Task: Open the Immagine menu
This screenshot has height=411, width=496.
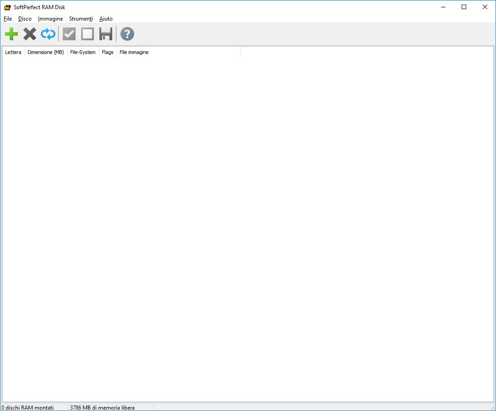Action: click(x=50, y=19)
